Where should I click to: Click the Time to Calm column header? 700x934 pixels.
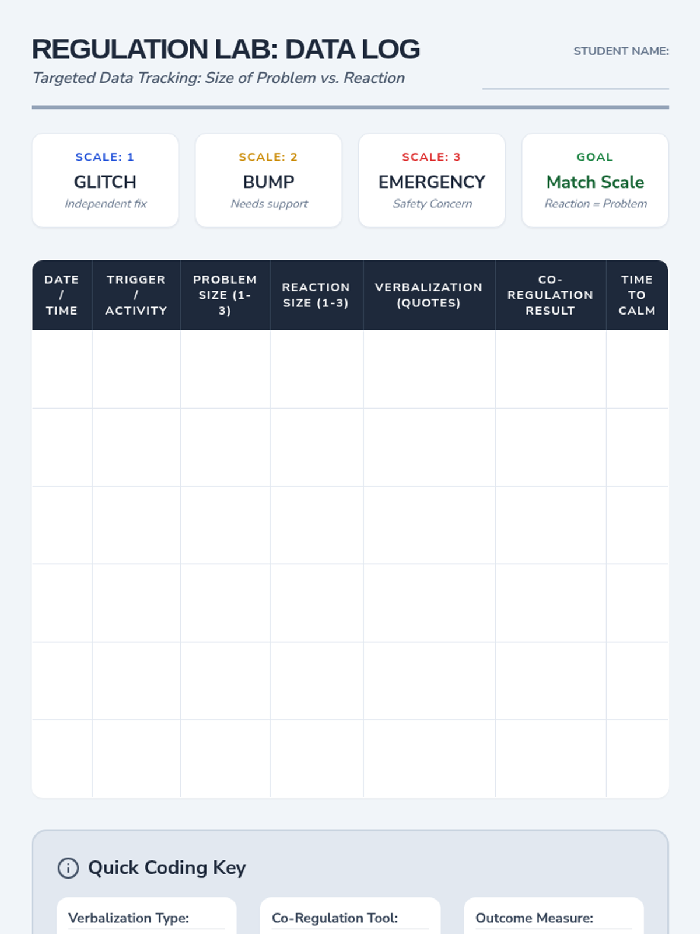(637, 295)
